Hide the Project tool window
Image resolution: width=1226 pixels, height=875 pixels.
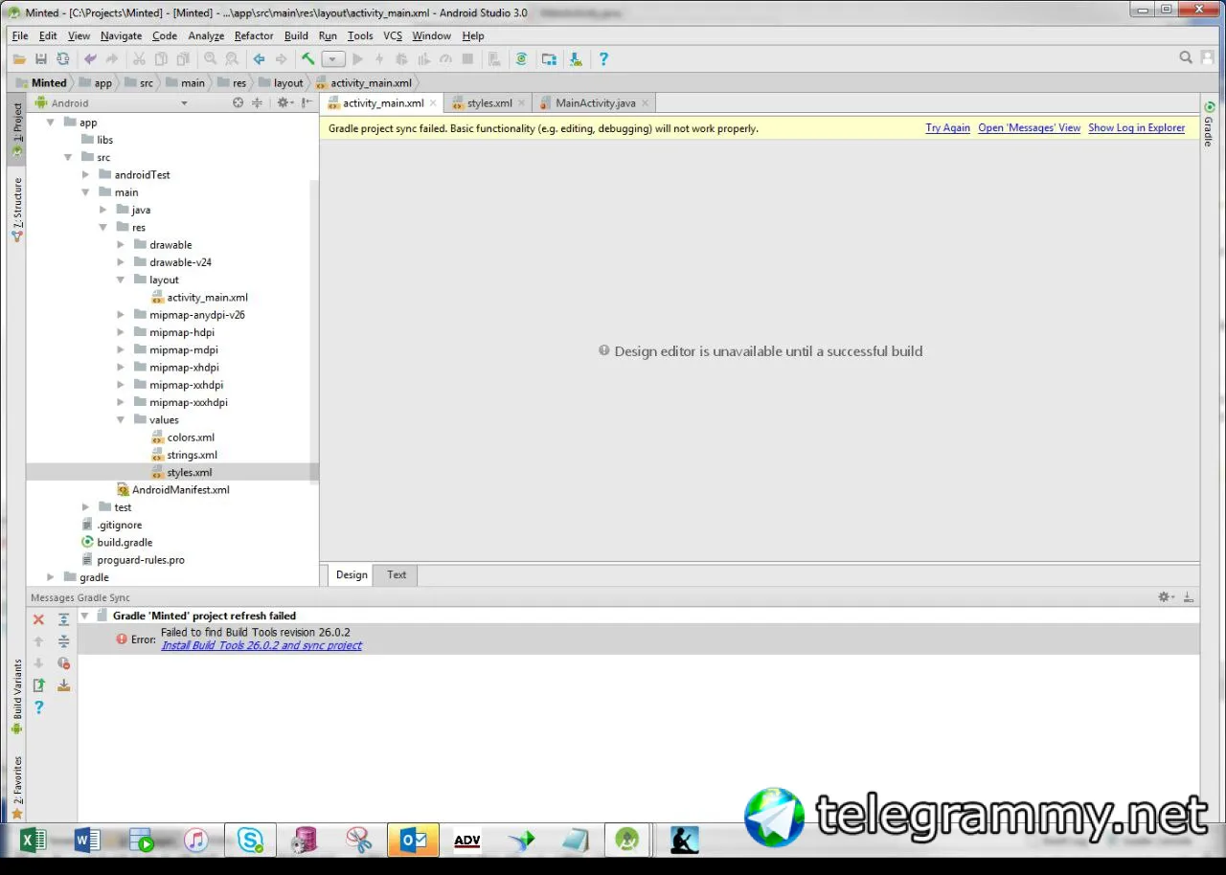point(306,102)
